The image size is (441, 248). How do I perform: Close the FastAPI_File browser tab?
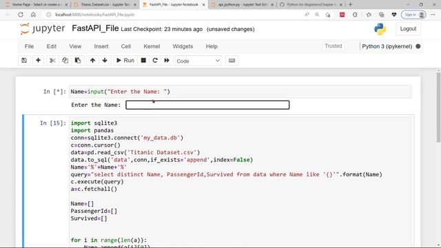coord(204,5)
